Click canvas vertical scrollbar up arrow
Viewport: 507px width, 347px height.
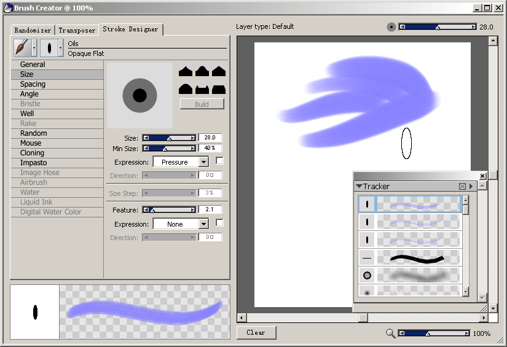[x=493, y=41]
